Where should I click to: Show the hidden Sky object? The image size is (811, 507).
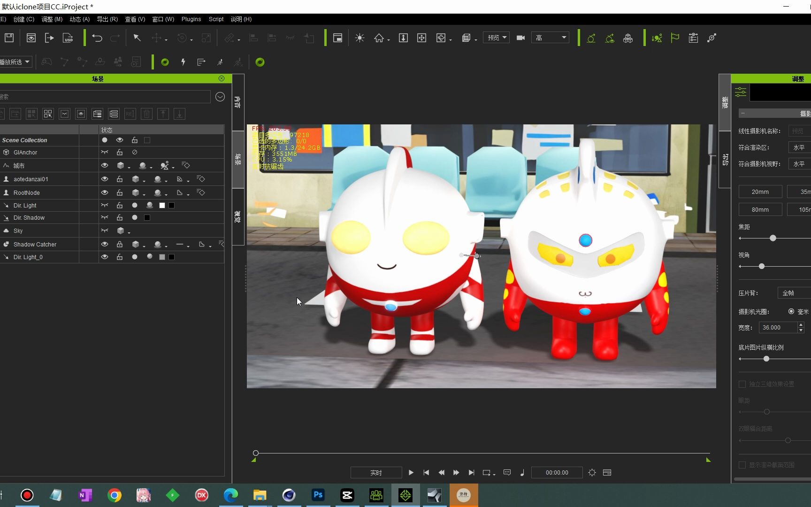click(105, 230)
